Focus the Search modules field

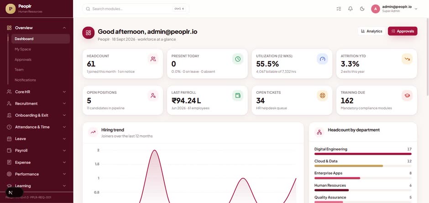136,9
